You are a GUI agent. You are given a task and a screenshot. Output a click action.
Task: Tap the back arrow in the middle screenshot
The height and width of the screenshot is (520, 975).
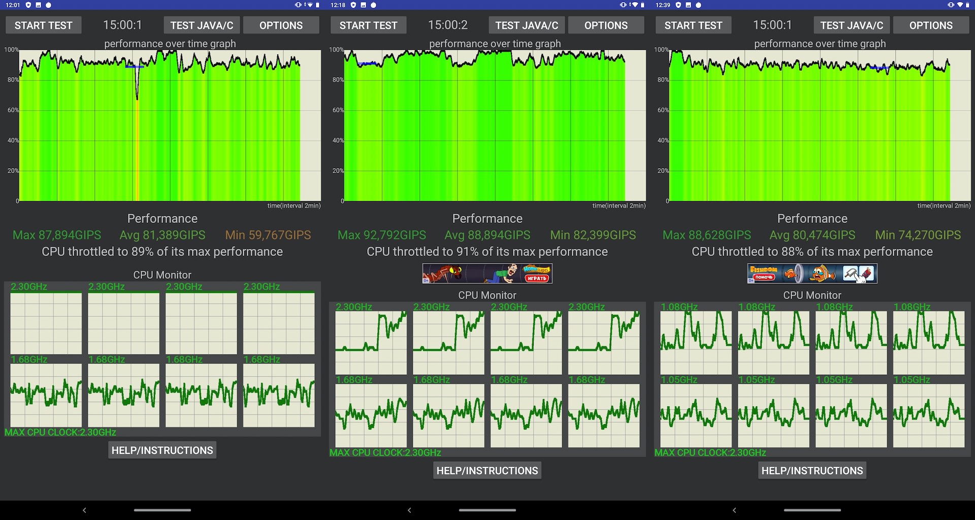(409, 510)
